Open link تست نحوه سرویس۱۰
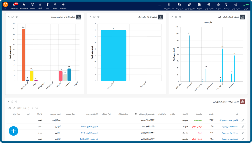This screenshot has height=143, width=252. pos(230,127)
